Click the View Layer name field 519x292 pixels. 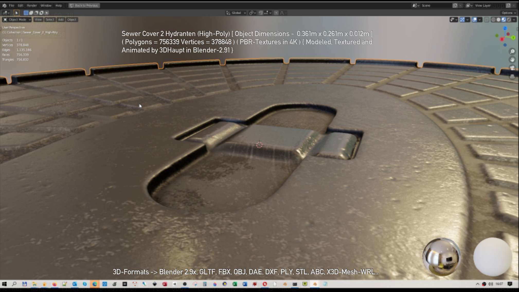(489, 5)
